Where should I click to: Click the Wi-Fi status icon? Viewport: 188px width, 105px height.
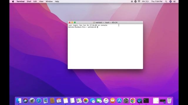click(x=139, y=1)
